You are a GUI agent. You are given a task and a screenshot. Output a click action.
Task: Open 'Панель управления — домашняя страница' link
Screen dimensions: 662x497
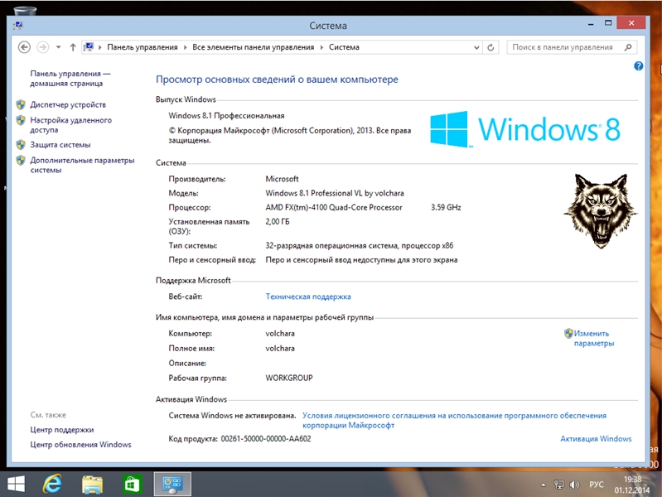coord(70,79)
